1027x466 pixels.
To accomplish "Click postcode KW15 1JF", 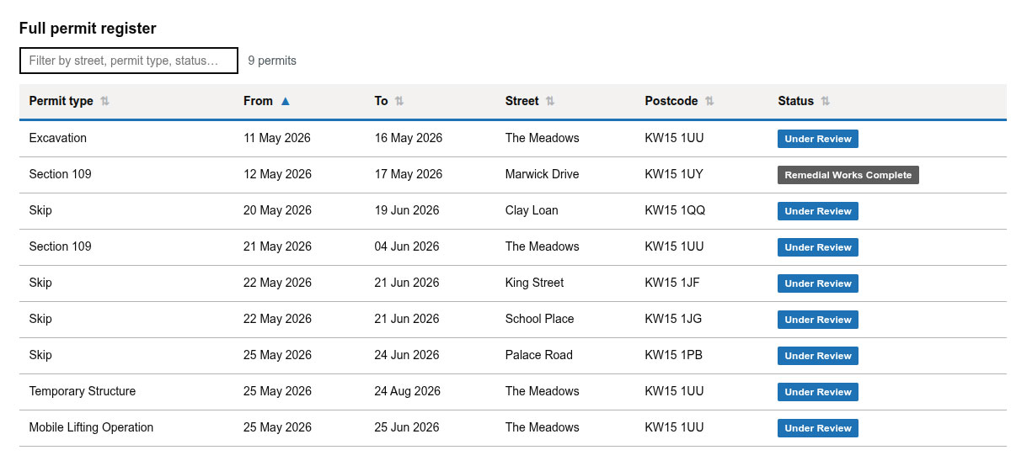I will click(x=672, y=283).
